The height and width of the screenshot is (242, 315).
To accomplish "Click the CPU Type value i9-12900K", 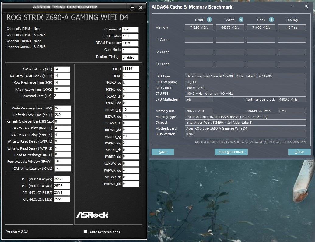I will click(x=246, y=76).
